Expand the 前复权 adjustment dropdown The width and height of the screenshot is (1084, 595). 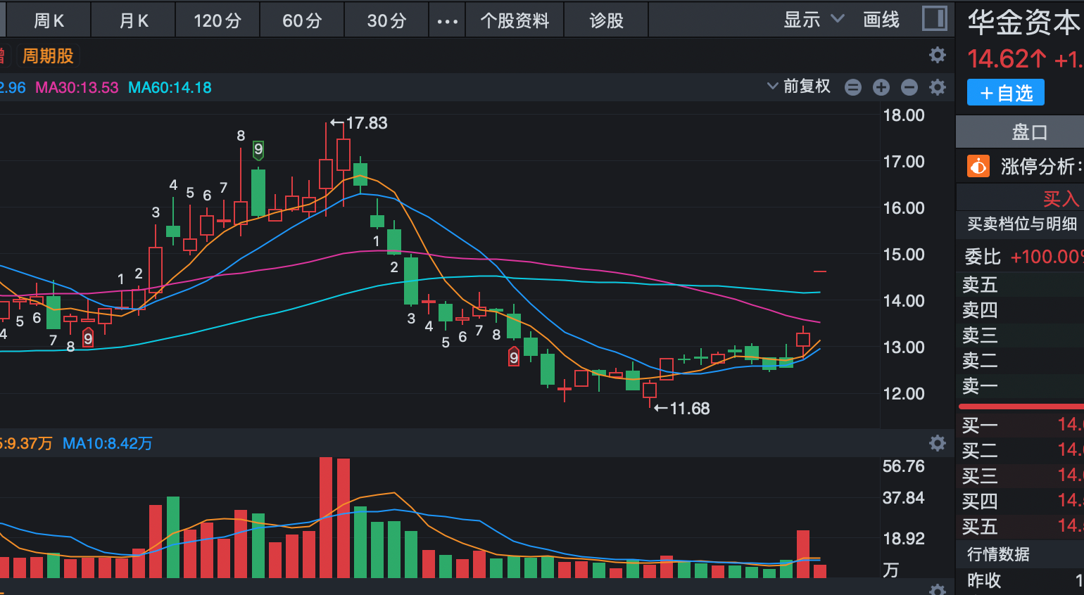[799, 87]
